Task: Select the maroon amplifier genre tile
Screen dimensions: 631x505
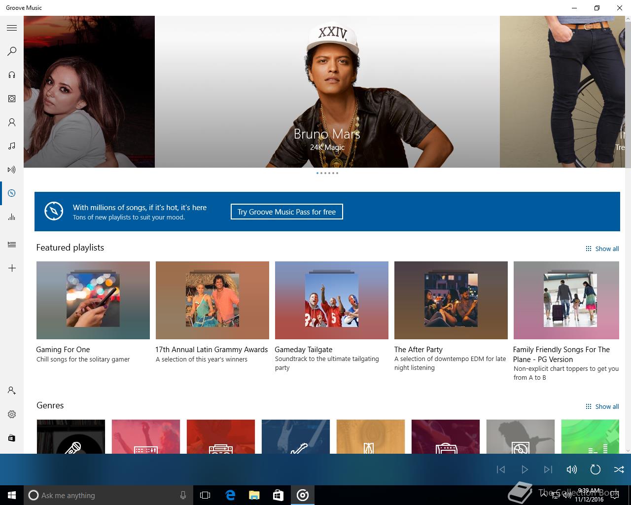Action: (446, 436)
